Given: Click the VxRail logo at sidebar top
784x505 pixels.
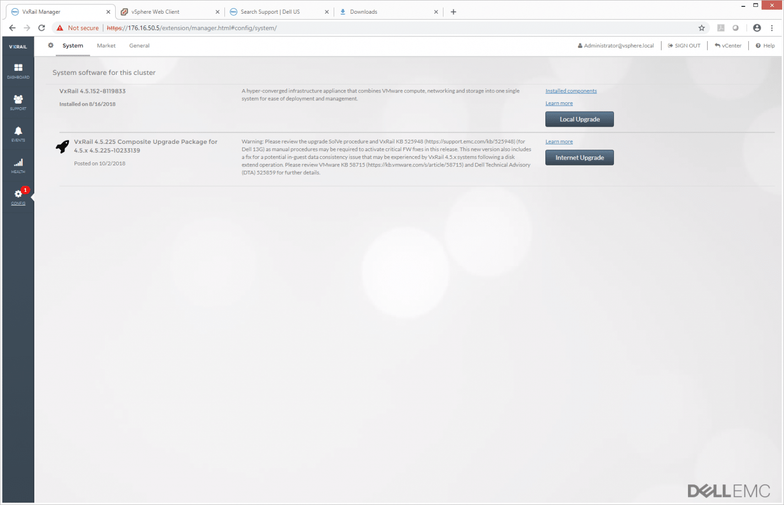Looking at the screenshot, I should coord(18,46).
